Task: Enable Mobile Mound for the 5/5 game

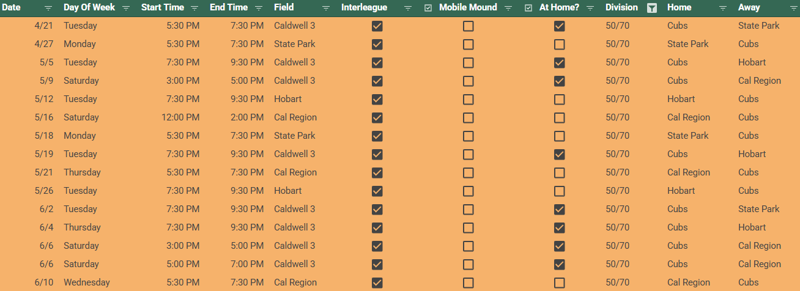Action: click(468, 63)
